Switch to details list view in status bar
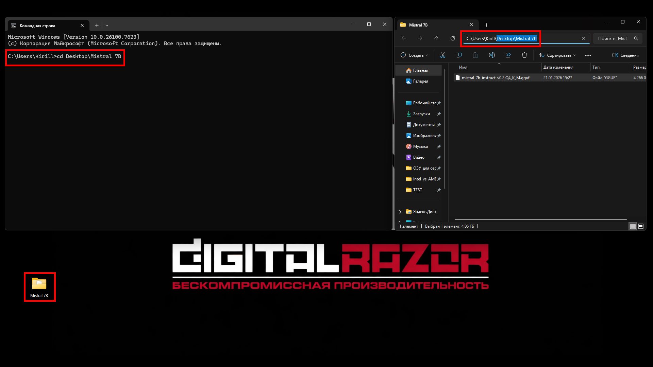The height and width of the screenshot is (367, 653). (x=633, y=226)
